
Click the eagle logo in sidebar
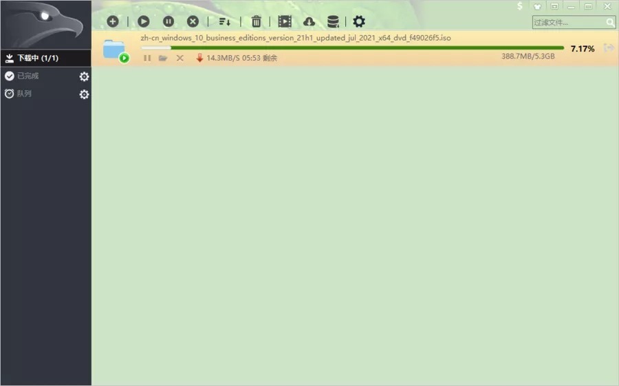click(46, 25)
